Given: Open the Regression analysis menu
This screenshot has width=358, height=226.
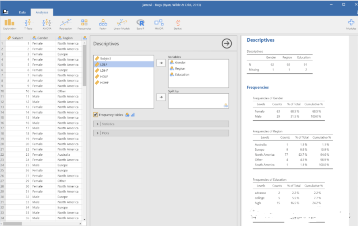Looking at the screenshot, I should [66, 24].
